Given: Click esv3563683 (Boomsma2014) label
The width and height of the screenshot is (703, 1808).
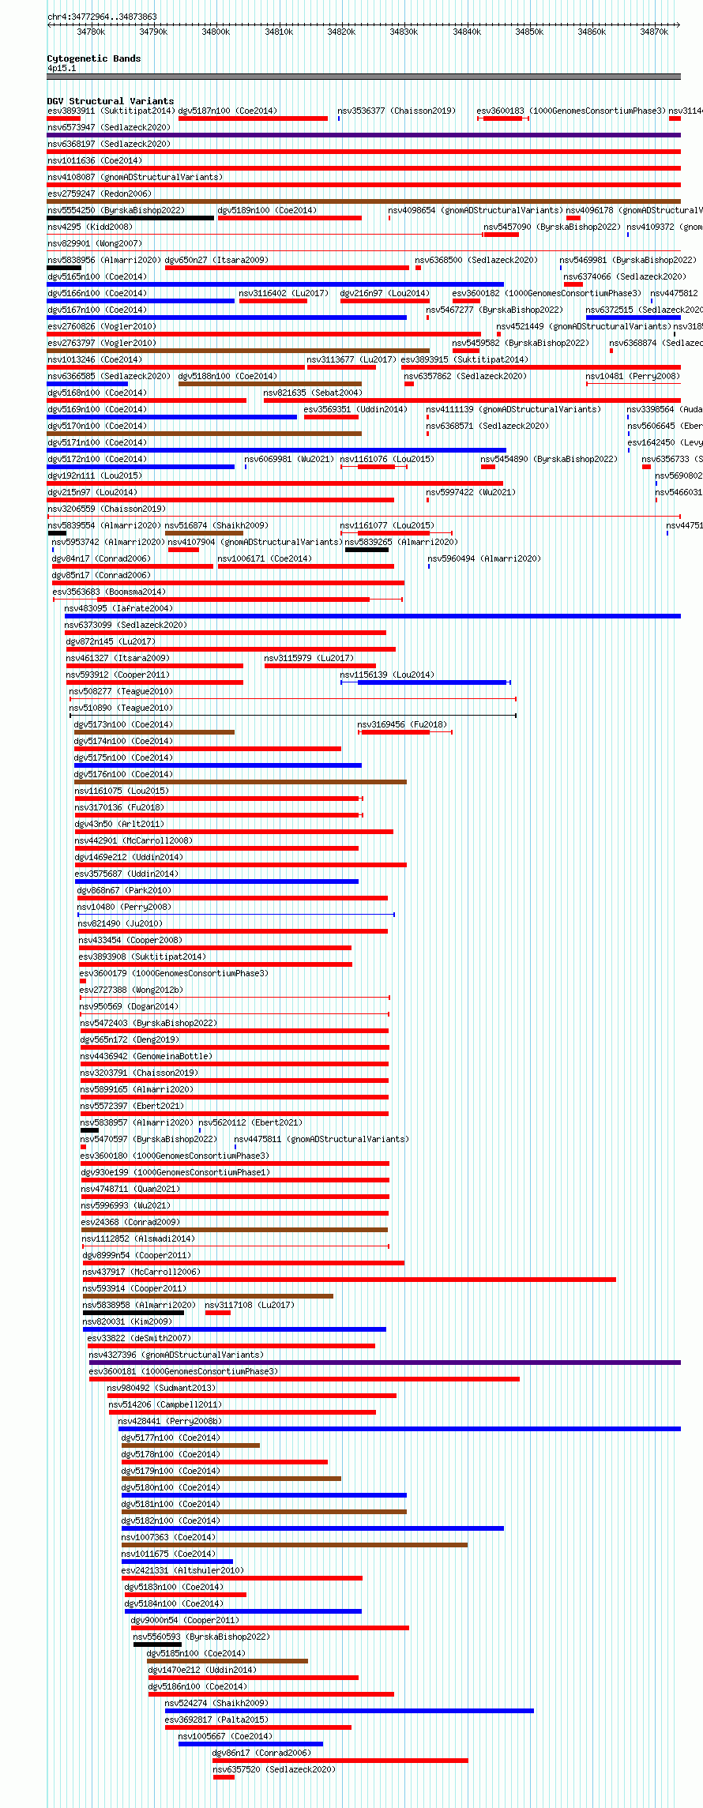Looking at the screenshot, I should (x=109, y=592).
